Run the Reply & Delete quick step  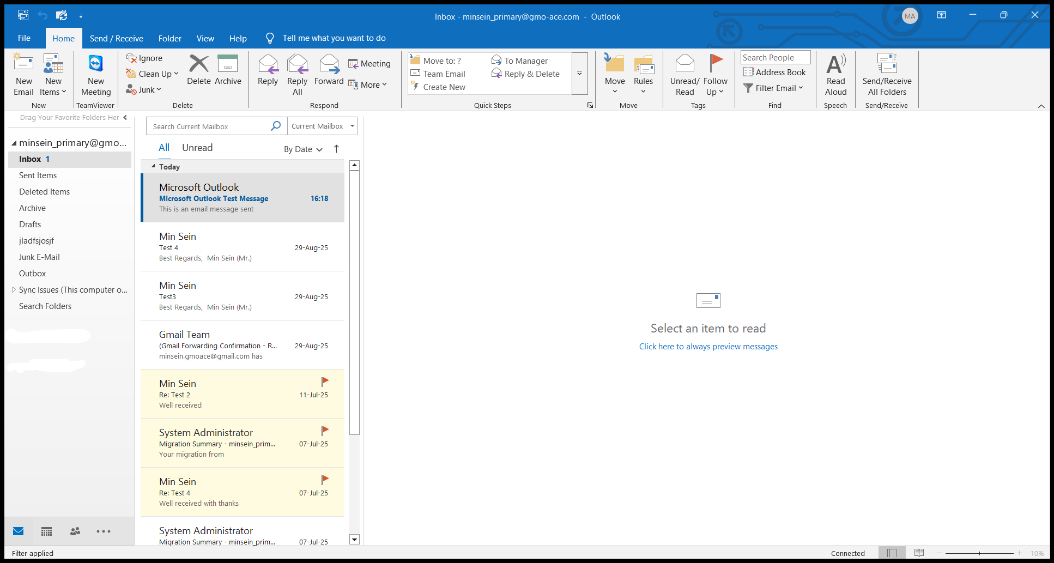[526, 74]
